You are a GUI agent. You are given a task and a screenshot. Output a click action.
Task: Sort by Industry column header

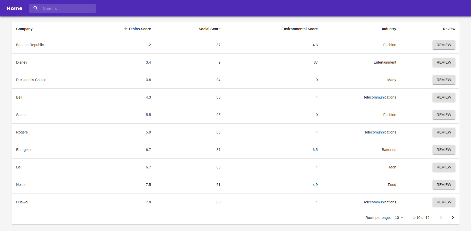point(389,29)
